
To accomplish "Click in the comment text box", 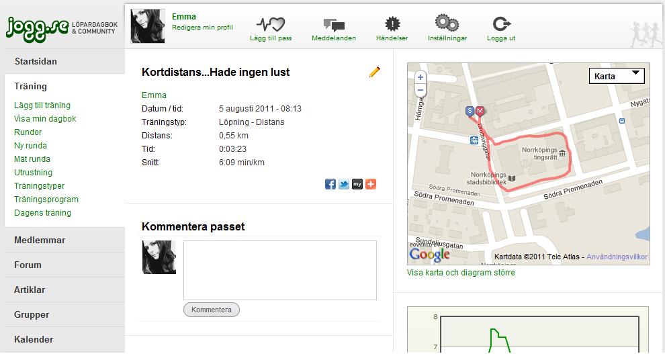I will point(279,270).
